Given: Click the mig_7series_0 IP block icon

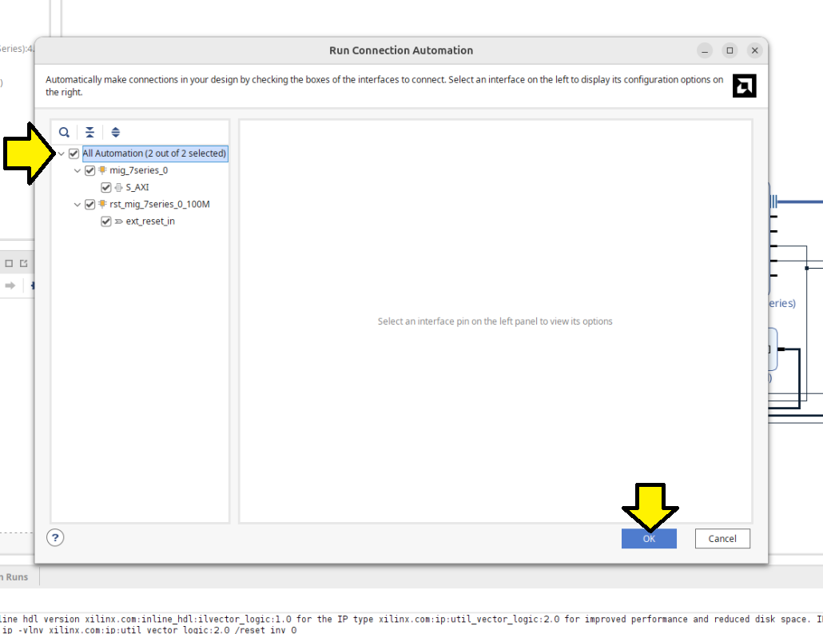Looking at the screenshot, I should click(102, 170).
